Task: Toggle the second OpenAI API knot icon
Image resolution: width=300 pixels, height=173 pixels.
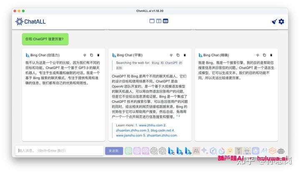Action: 162,151
